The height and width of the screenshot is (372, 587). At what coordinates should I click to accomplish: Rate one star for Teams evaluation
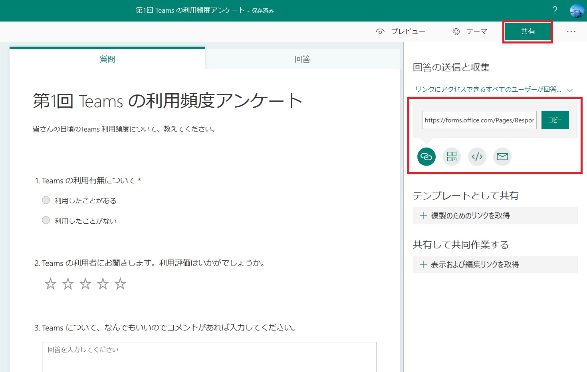click(x=50, y=284)
